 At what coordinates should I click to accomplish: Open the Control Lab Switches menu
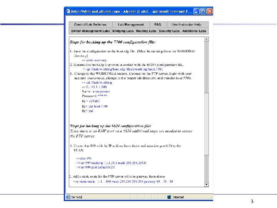(x=90, y=24)
